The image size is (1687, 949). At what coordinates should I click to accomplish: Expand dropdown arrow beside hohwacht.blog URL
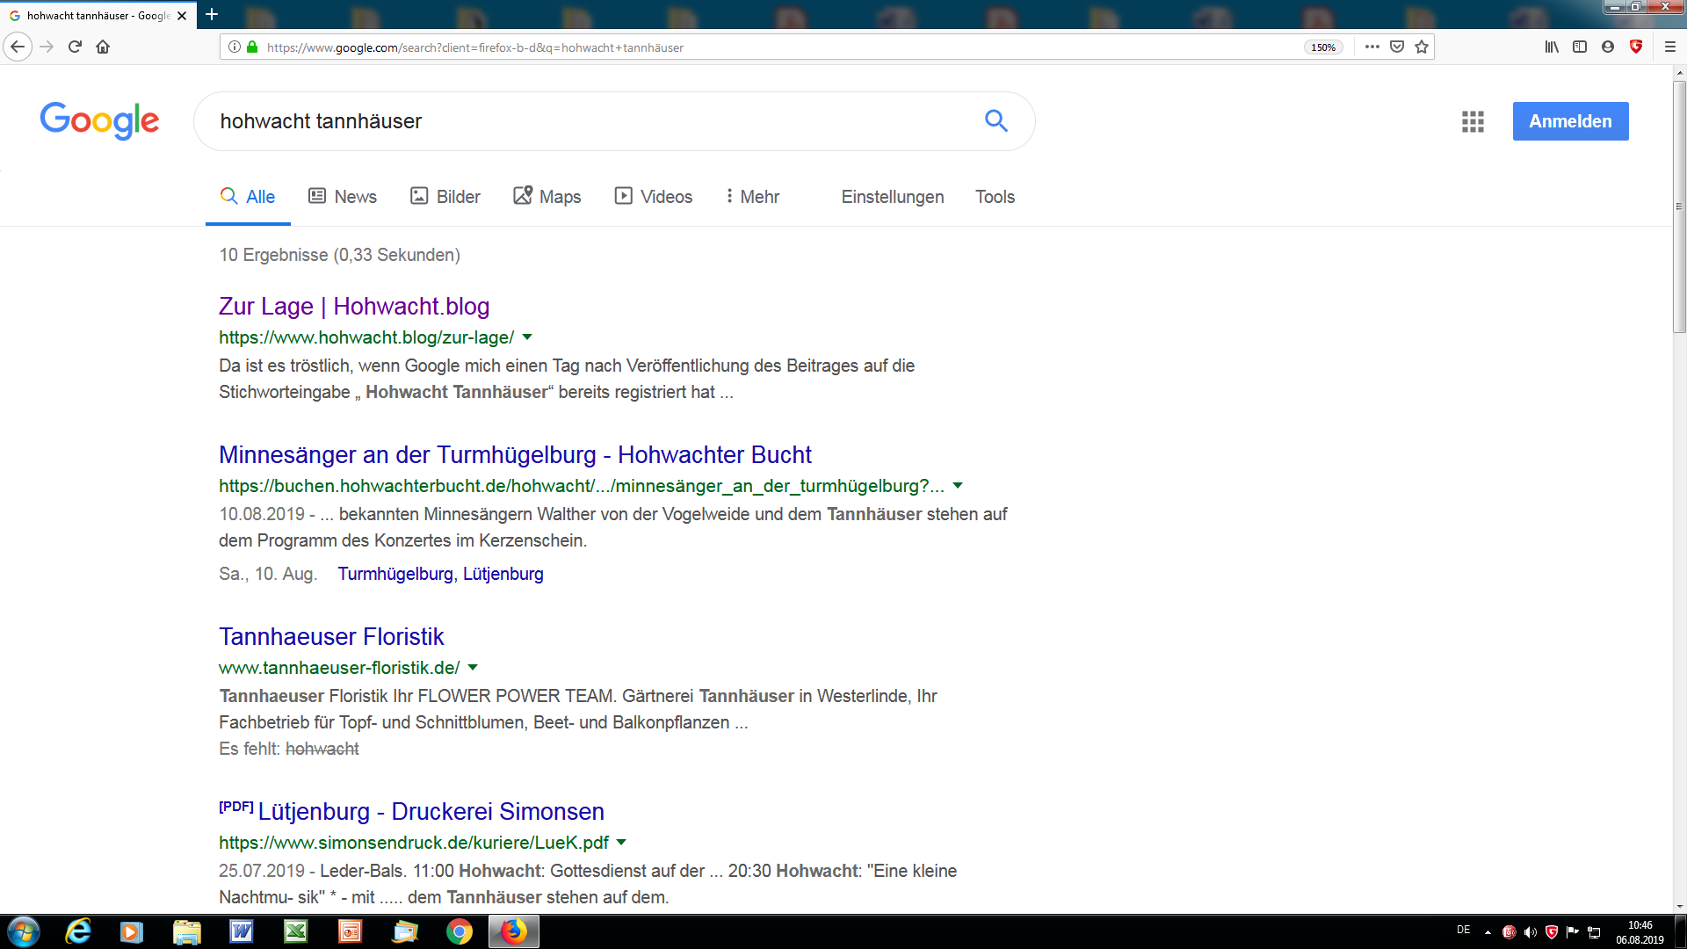[x=527, y=337]
